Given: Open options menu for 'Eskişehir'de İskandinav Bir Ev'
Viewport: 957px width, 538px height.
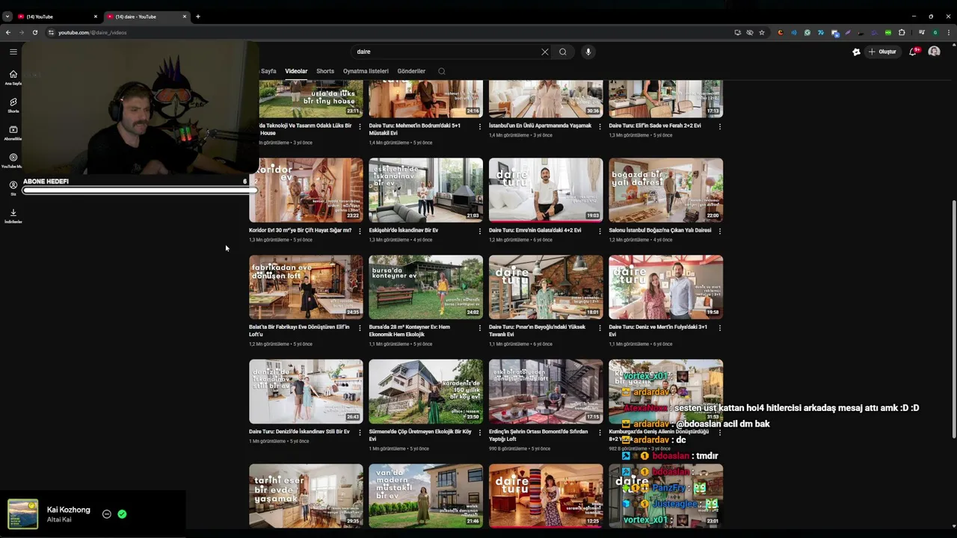Looking at the screenshot, I should tap(480, 231).
